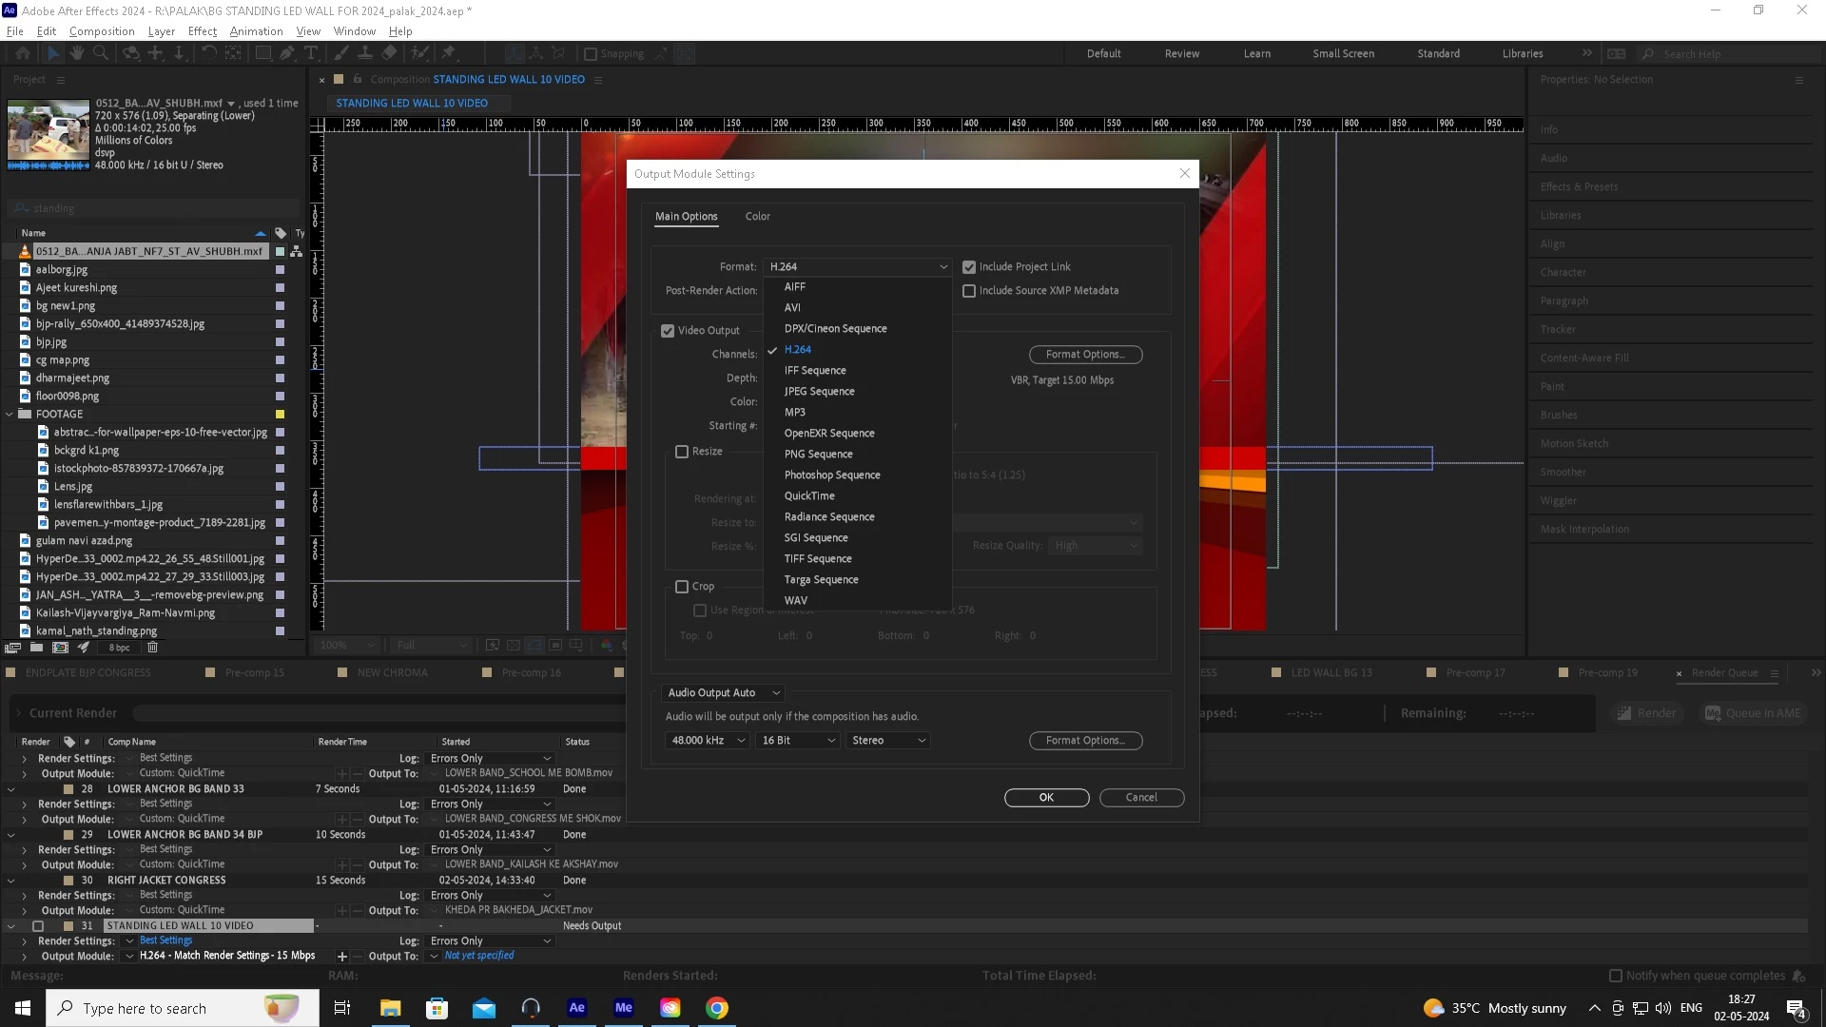
Task: Collapse the FOOTAGE folder in Project panel
Action: (10, 415)
